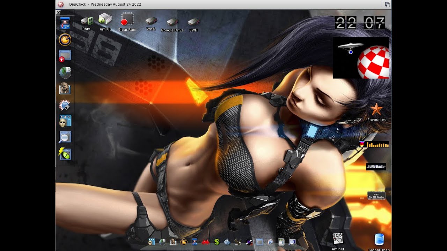The image size is (447, 251).
Task: Click the DigiClock date title text
Action: point(105,5)
